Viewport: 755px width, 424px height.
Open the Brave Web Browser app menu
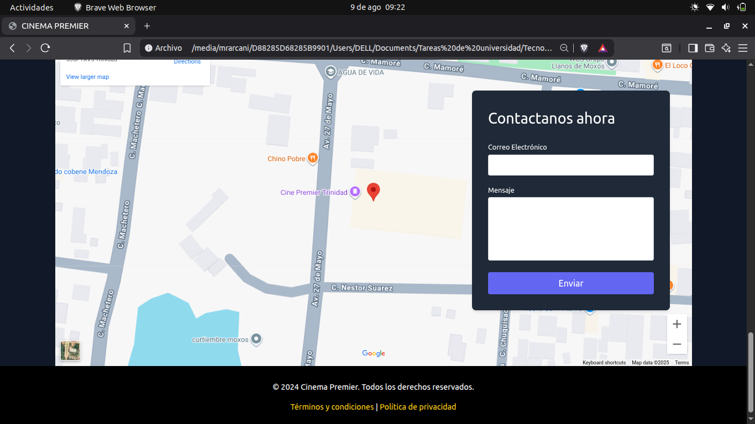[115, 7]
